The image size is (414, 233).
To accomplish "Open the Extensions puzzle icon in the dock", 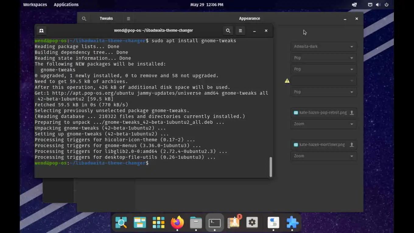I will pos(292,223).
